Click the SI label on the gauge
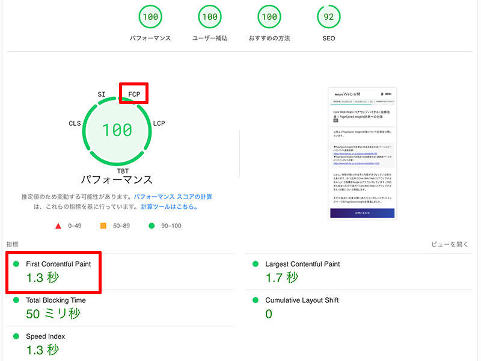The image size is (481, 361). pyautogui.click(x=102, y=94)
